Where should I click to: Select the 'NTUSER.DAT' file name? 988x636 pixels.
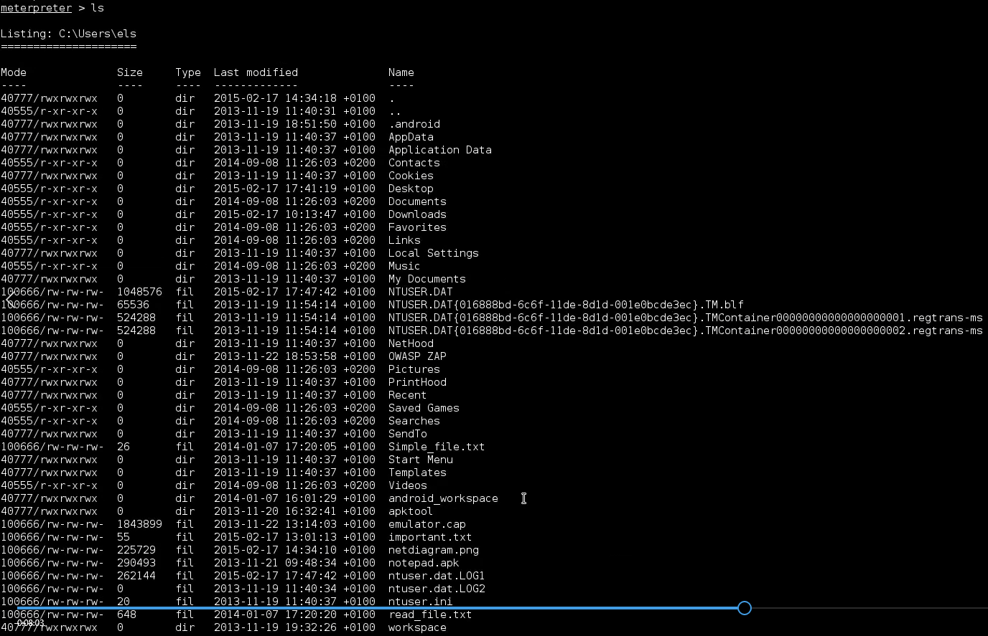[421, 292]
